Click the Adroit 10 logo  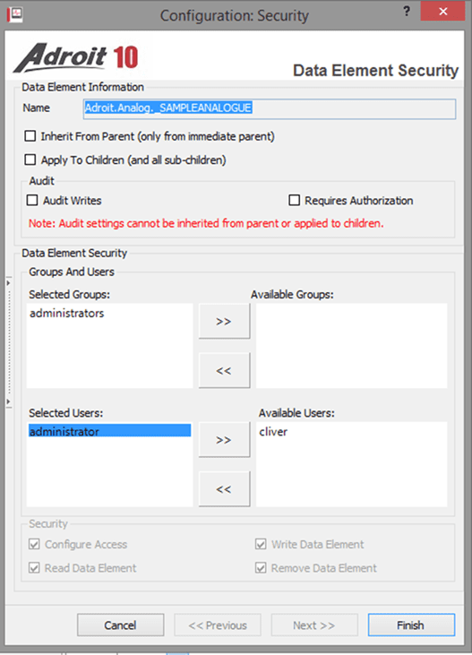click(x=76, y=57)
